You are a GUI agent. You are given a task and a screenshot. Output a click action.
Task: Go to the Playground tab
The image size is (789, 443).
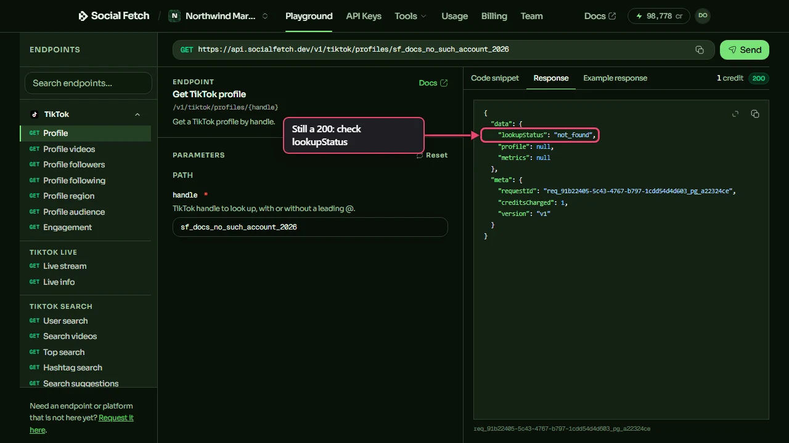coord(309,16)
